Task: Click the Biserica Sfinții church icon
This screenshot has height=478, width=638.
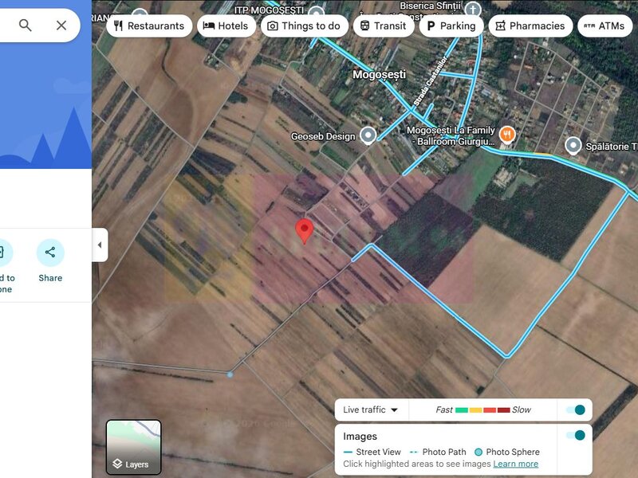Action: pyautogui.click(x=472, y=10)
